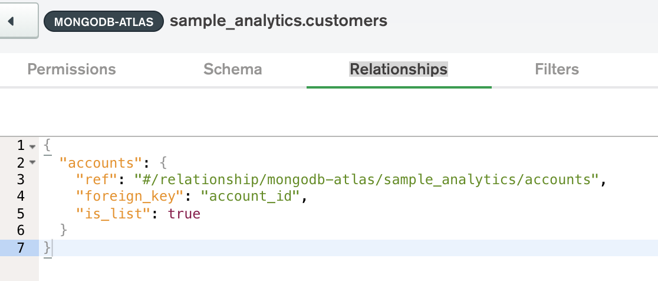
Task: Place cursor after the closing brace on line 7
Action: [x=53, y=248]
